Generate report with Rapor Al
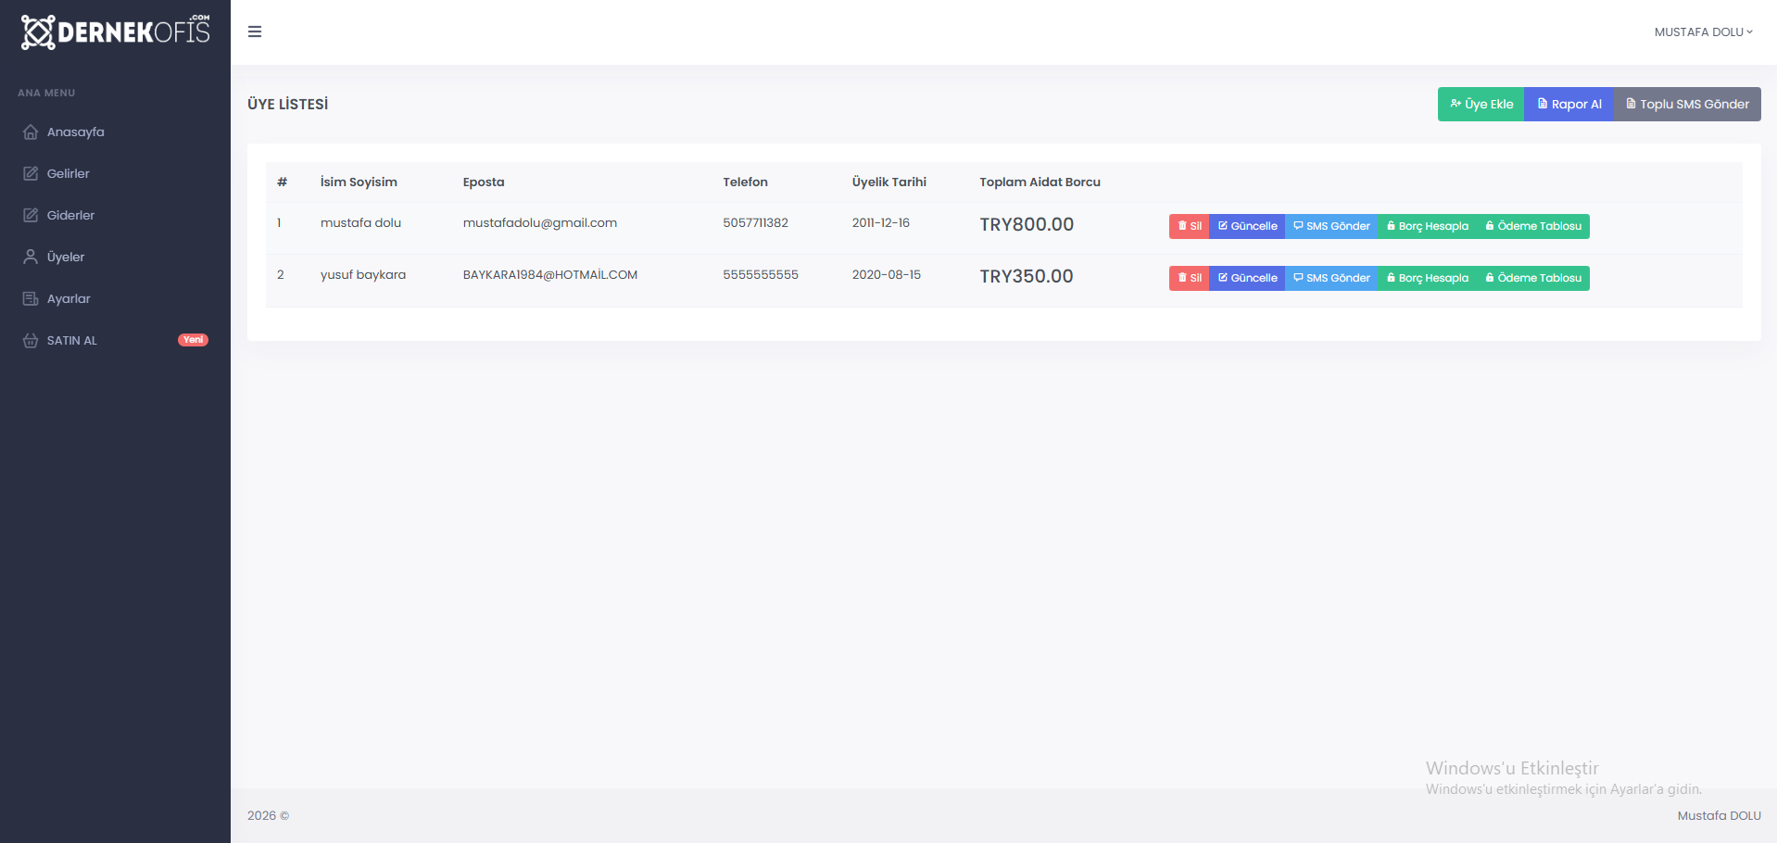 pyautogui.click(x=1569, y=104)
